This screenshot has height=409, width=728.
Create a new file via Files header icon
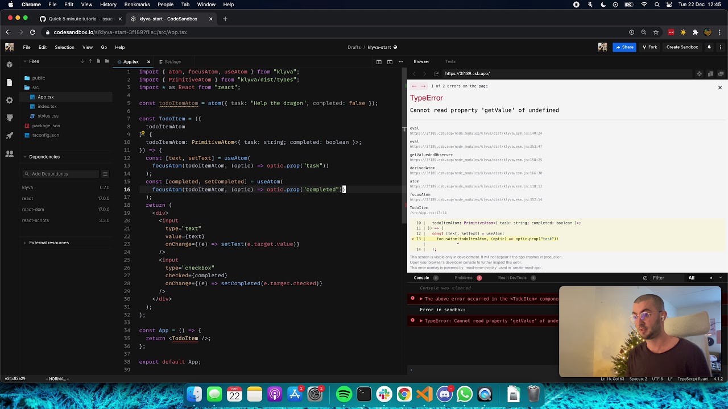(x=98, y=61)
